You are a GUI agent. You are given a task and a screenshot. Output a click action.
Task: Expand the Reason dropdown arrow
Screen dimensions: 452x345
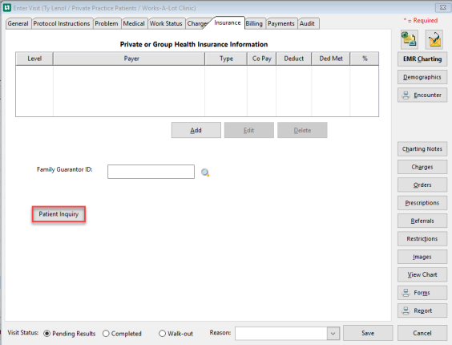click(333, 334)
